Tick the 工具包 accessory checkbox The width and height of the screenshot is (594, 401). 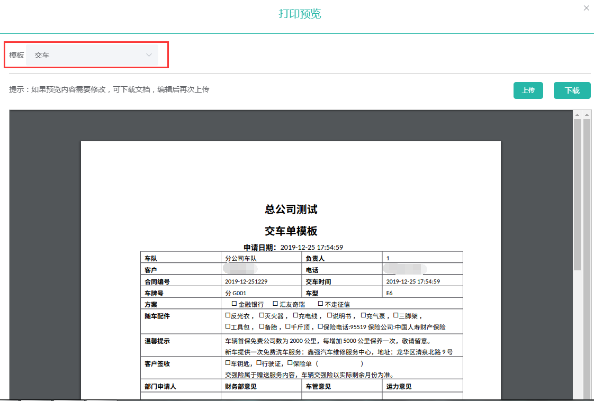(x=228, y=326)
